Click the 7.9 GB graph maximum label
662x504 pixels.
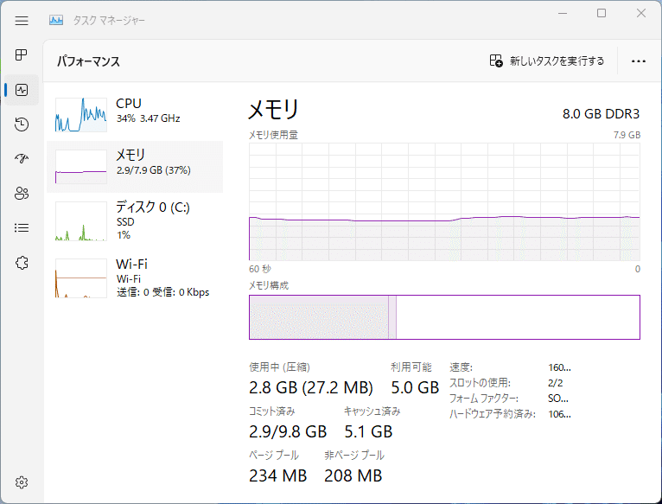(x=627, y=135)
